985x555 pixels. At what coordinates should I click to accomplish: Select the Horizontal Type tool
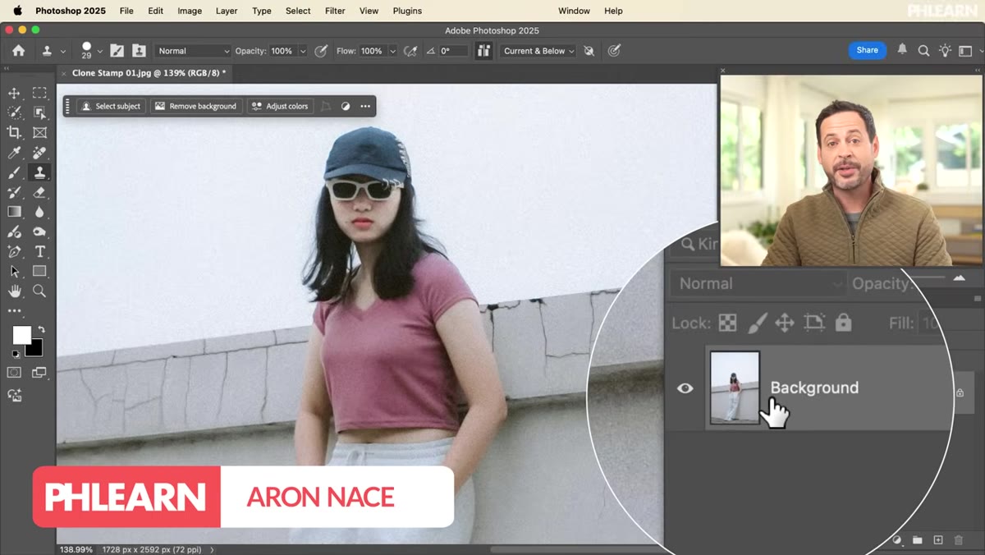point(39,251)
